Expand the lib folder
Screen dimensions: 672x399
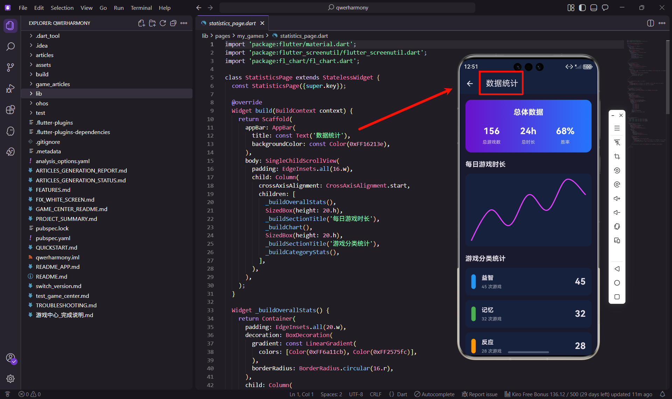click(x=38, y=93)
